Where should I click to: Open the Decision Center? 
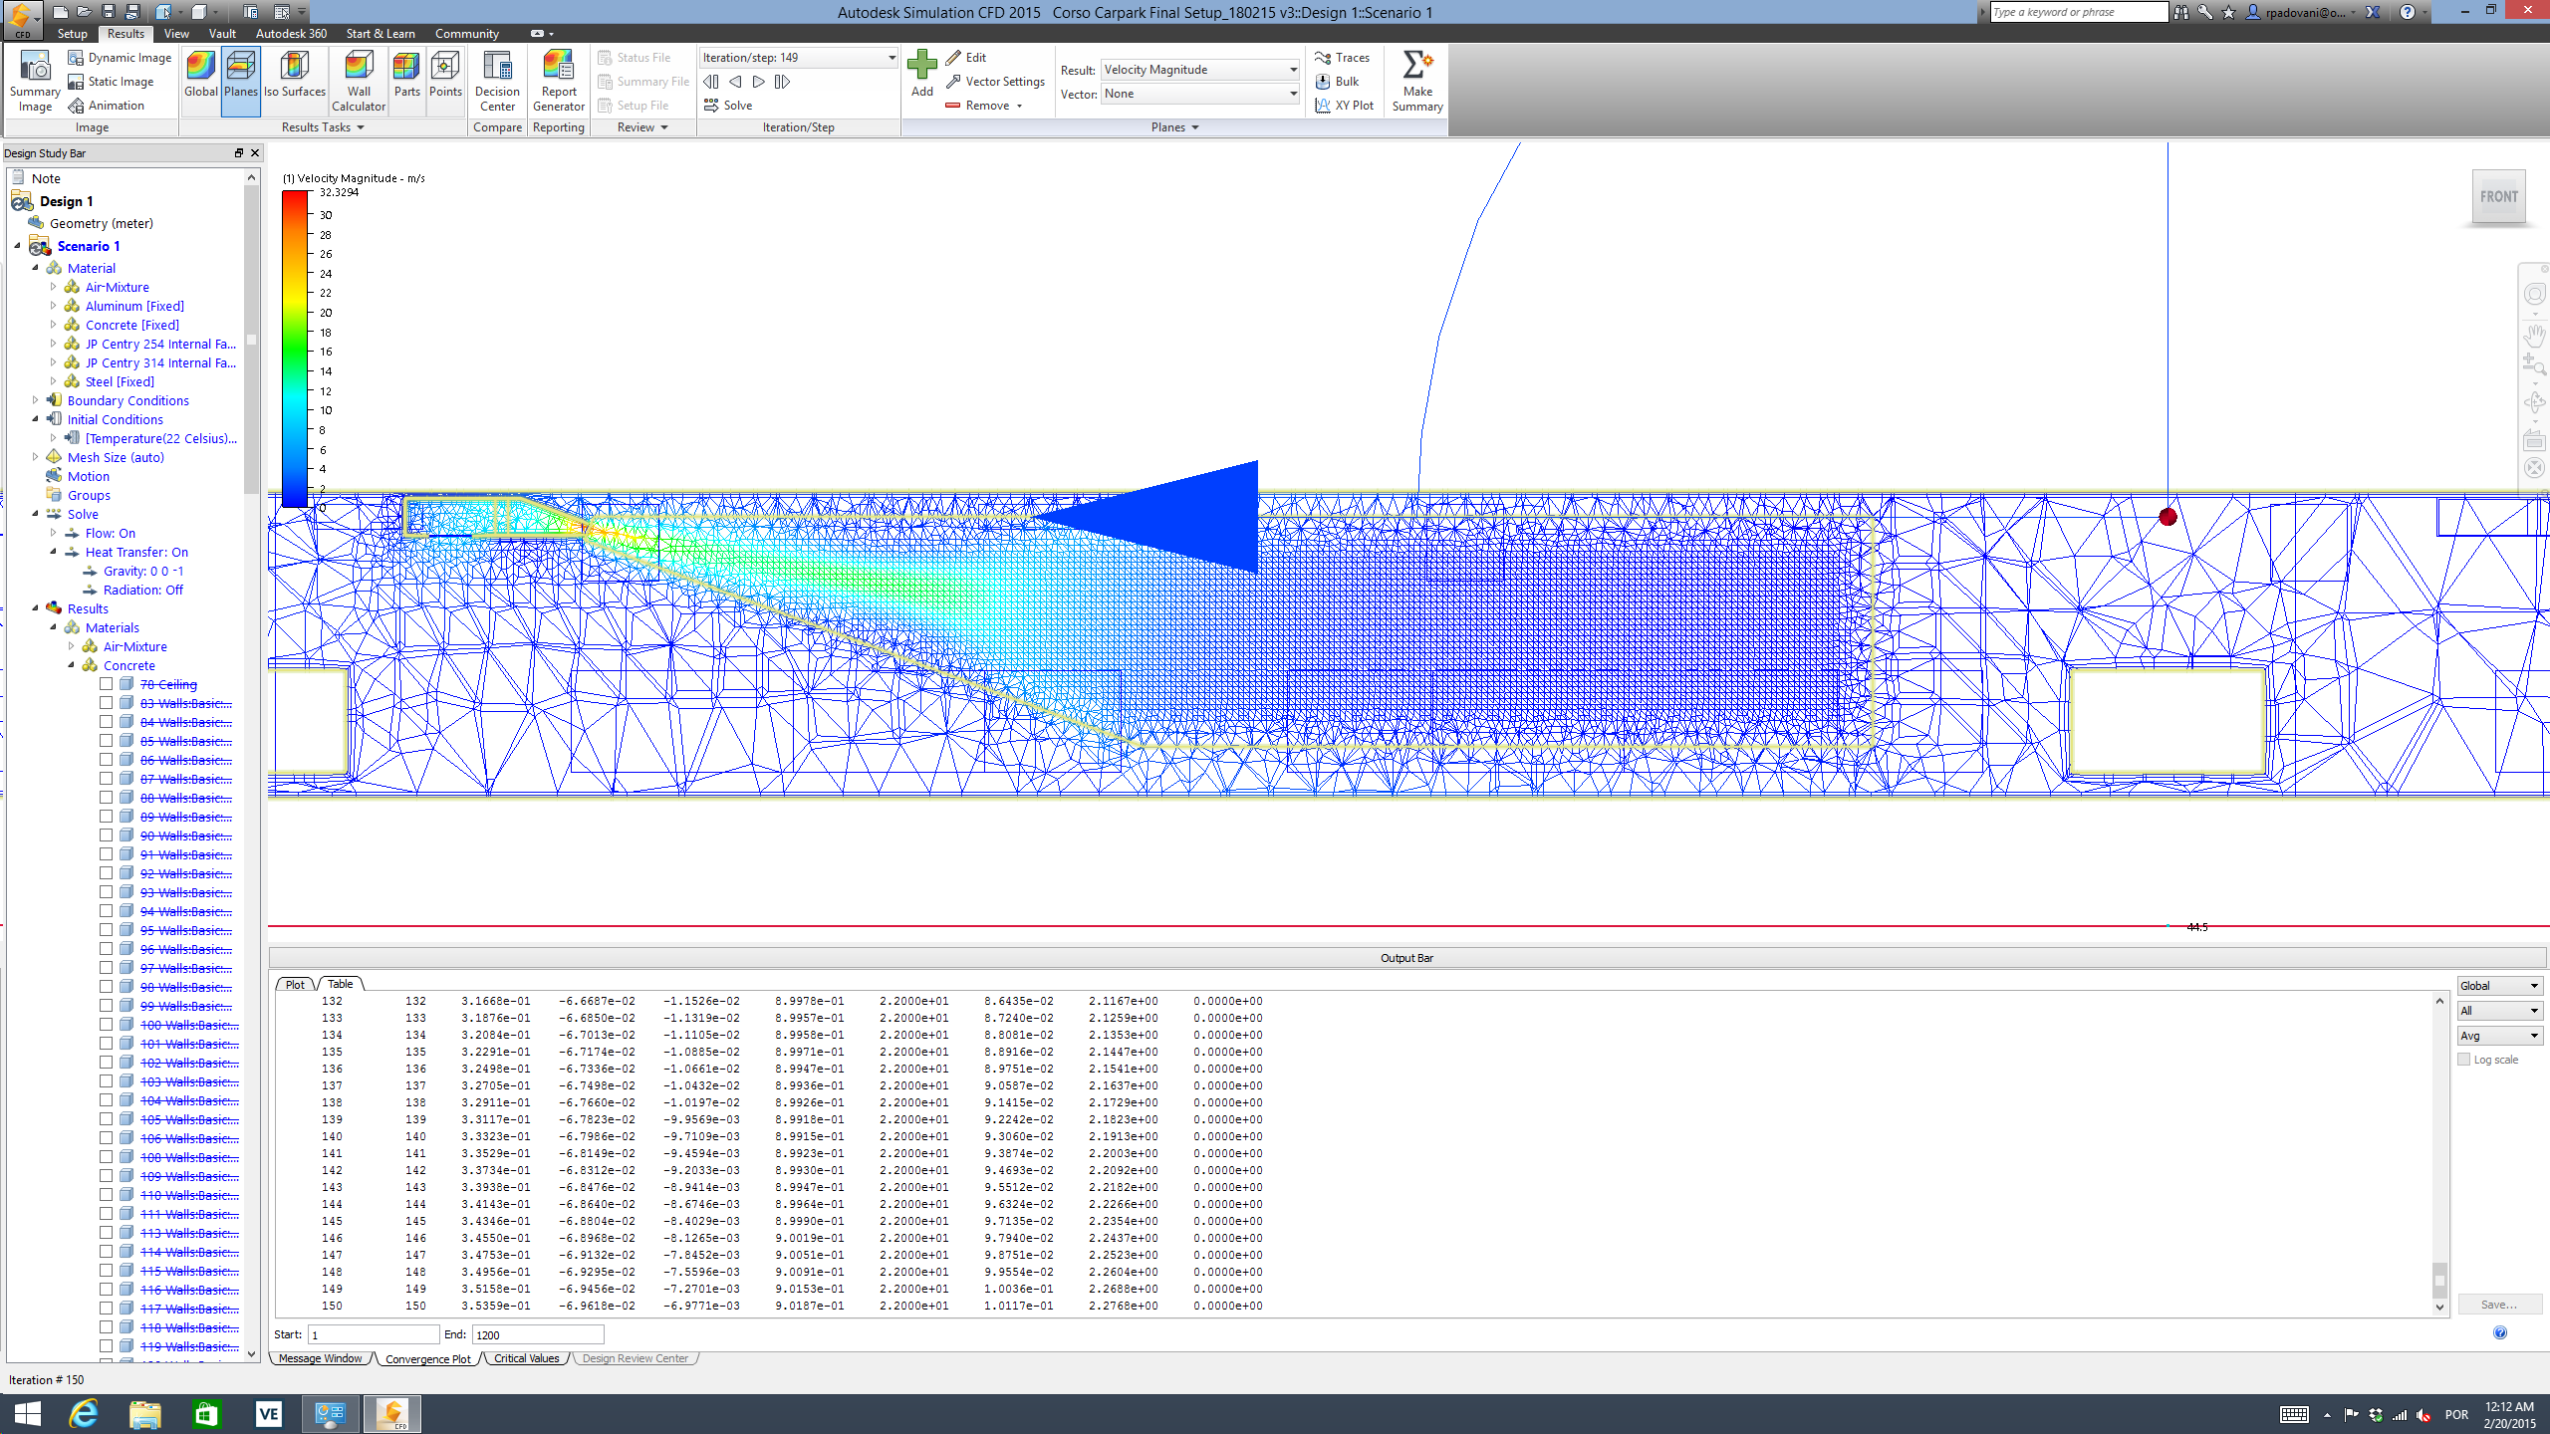[x=497, y=80]
